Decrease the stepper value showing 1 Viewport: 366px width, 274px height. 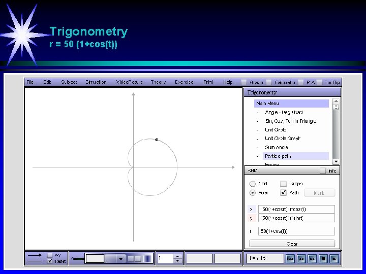coord(177,261)
